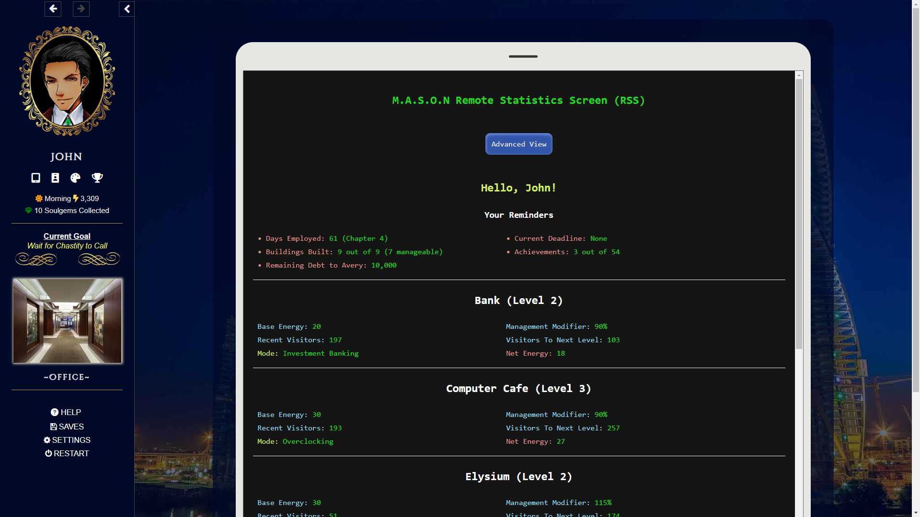Click John's character portrait
Viewport: 920px width, 517px height.
click(67, 81)
